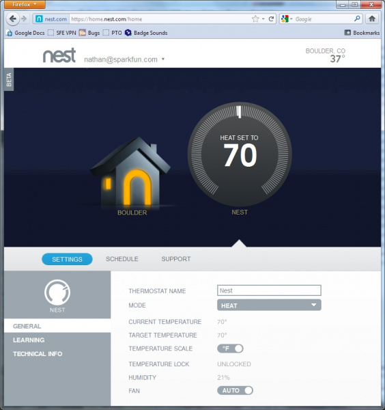The width and height of the screenshot is (385, 410).
Task: Click the search magnifier icon
Action: point(357,18)
